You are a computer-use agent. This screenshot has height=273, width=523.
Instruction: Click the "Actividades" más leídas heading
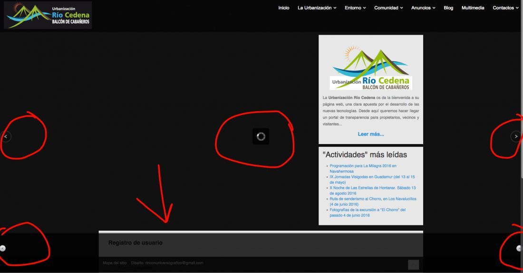click(x=365, y=155)
